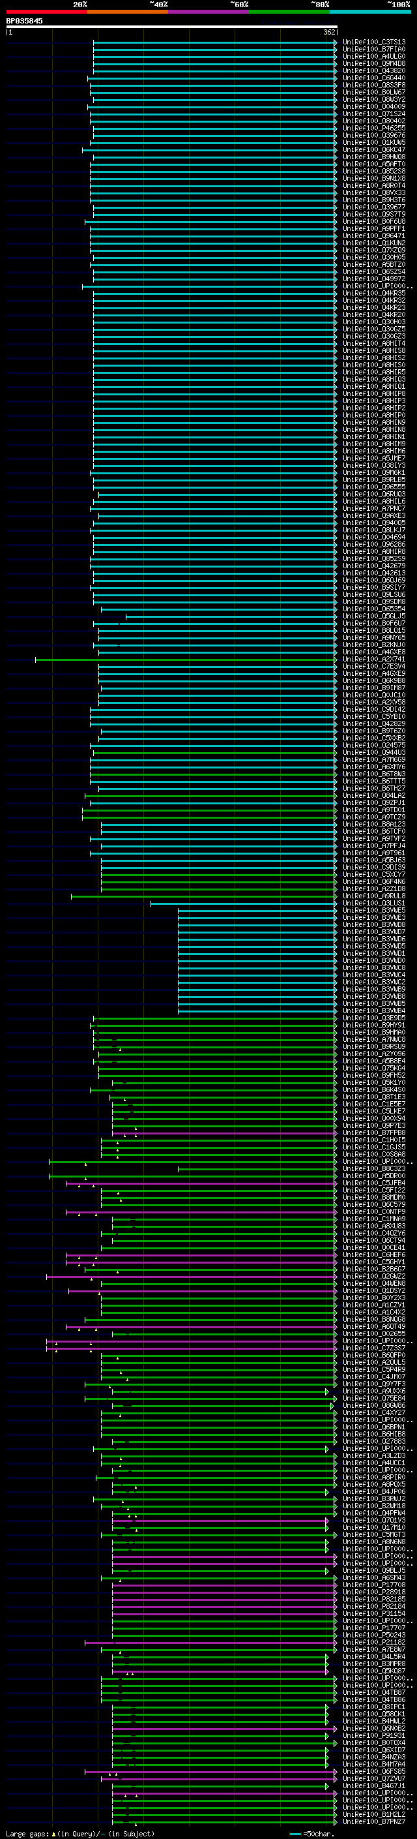Select hit label UniRef100_Q8T1E3
Image resolution: width=417 pixels, height=1839 pixels.
point(374,1097)
